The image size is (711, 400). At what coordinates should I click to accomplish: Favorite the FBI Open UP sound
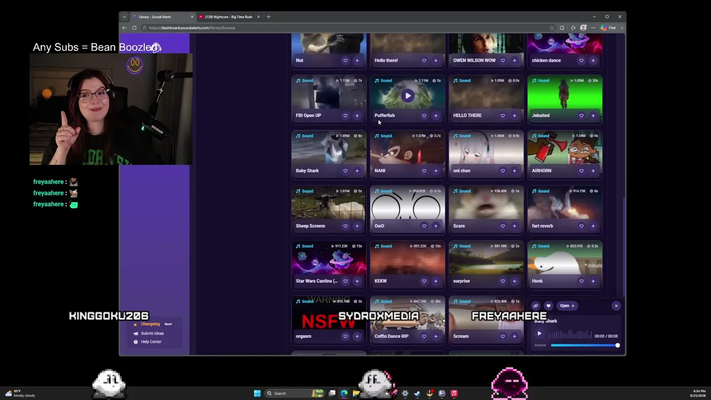click(x=345, y=116)
